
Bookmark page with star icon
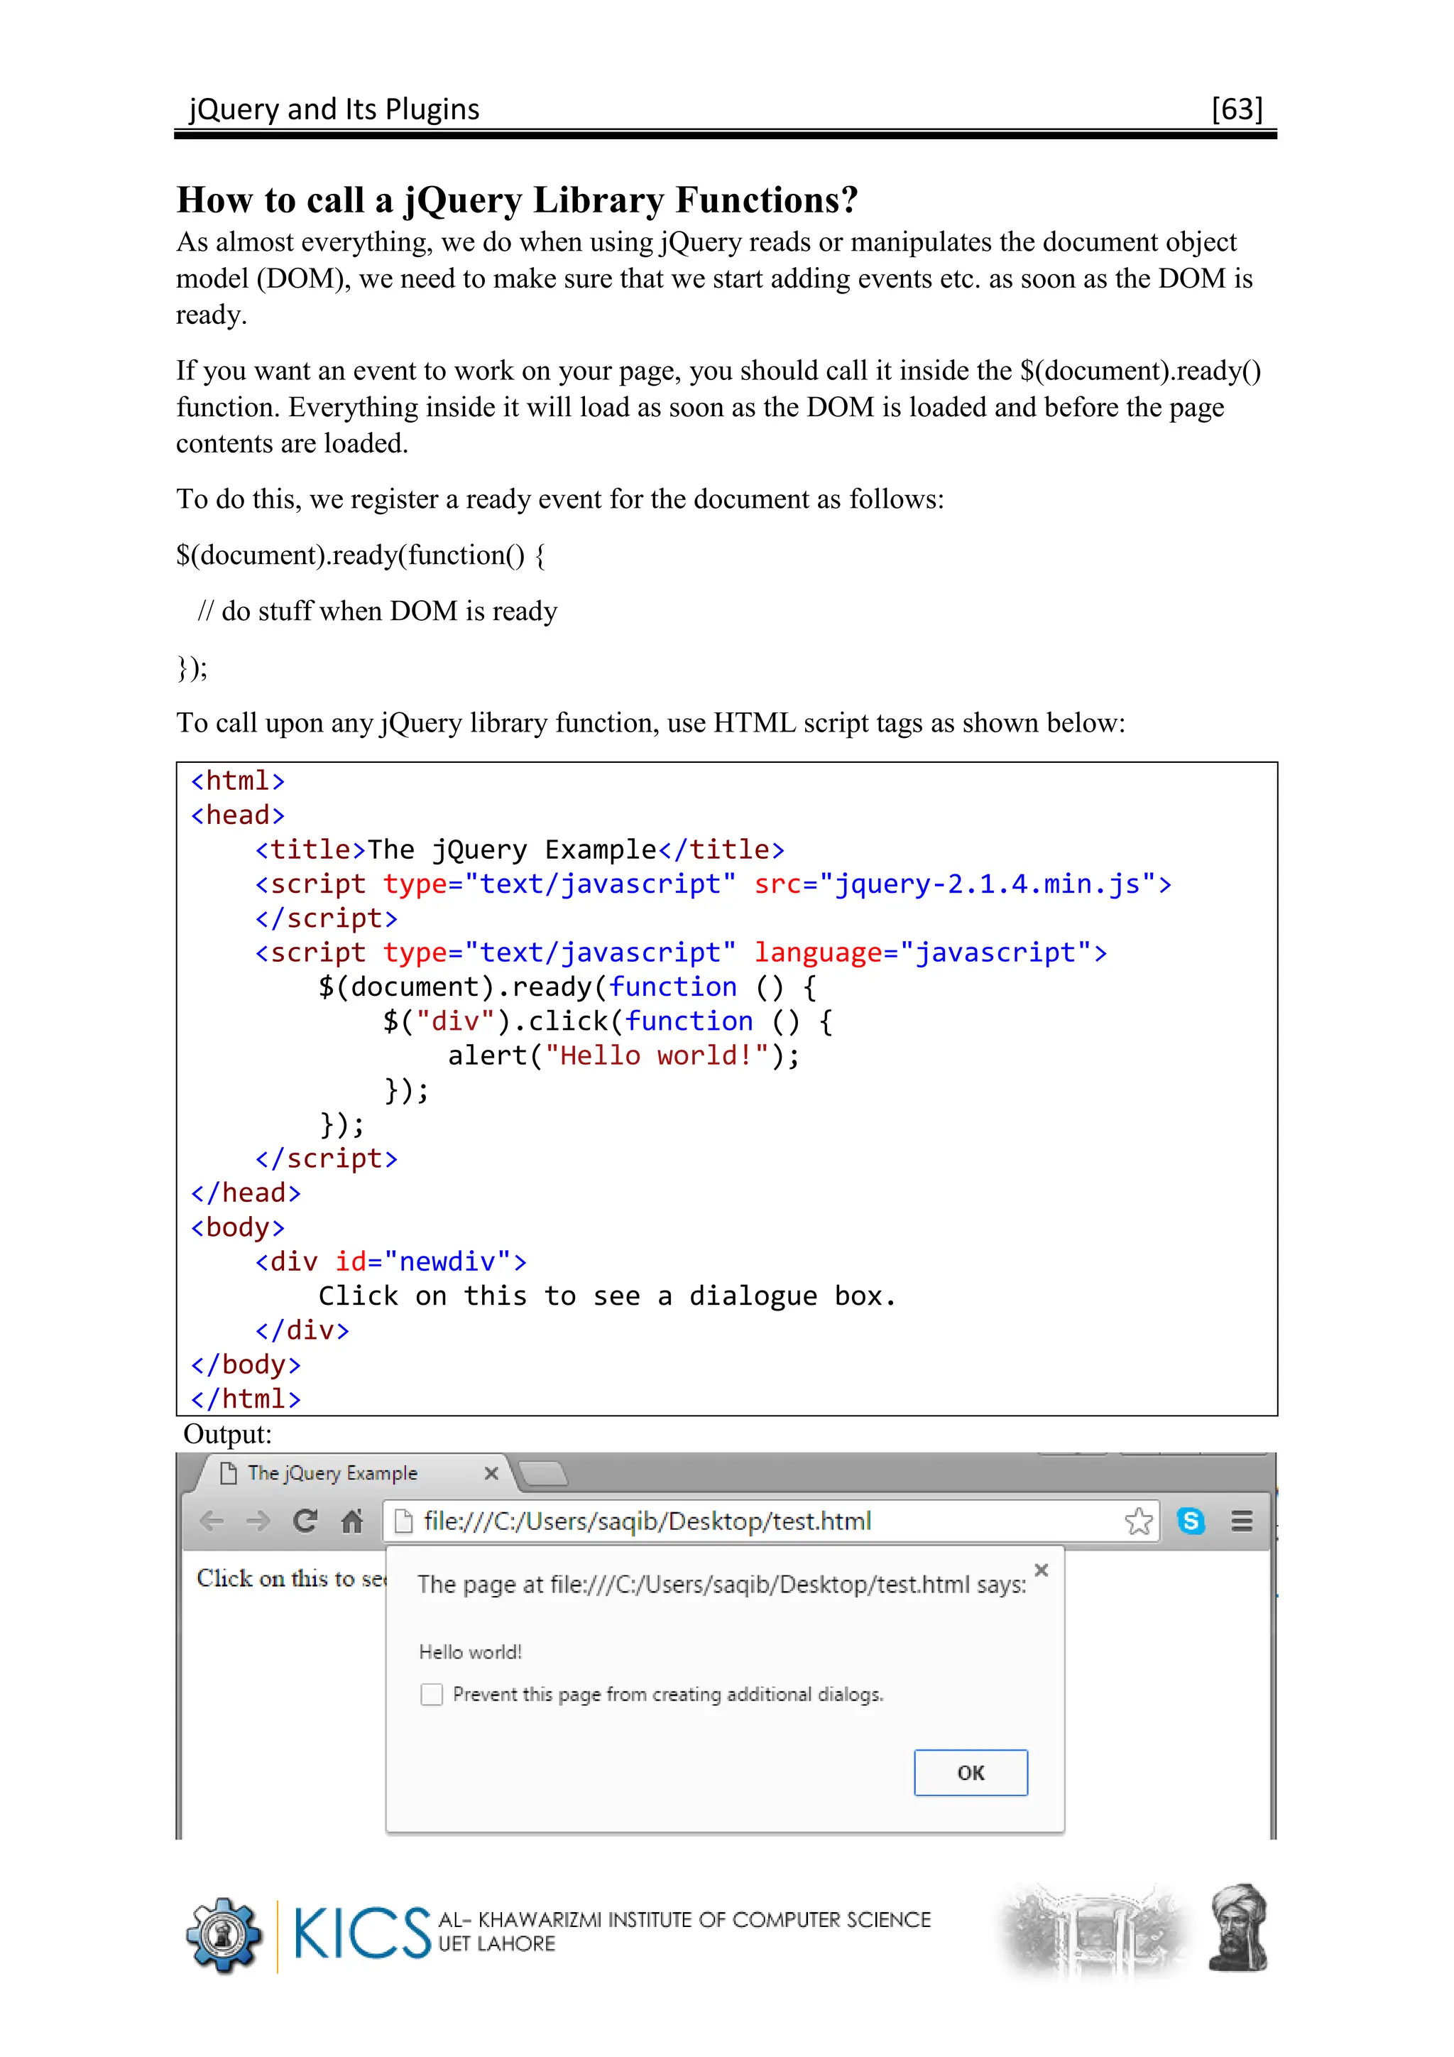click(x=1138, y=1521)
